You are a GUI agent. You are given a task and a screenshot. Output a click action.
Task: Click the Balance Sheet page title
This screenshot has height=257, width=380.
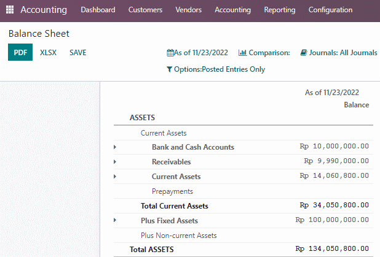[39, 33]
